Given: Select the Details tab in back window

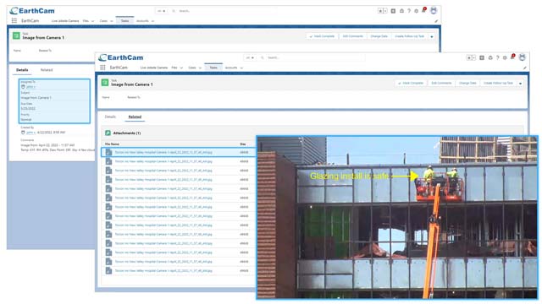Looking at the screenshot, I should point(22,70).
